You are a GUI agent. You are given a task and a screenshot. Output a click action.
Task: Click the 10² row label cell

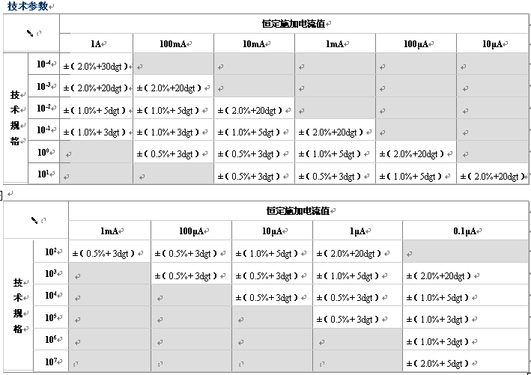click(x=51, y=252)
